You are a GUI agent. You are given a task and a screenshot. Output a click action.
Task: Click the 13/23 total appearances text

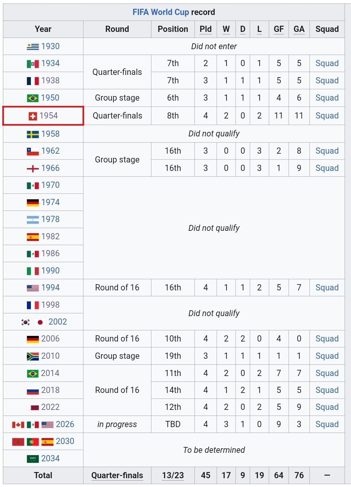click(173, 476)
